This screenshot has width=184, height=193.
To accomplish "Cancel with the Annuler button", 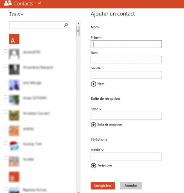I will click(x=131, y=186).
